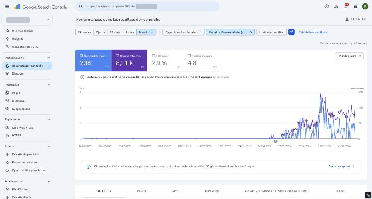Viewport: 372px width, 199px height.
Task: Open Apparence dans les résultats tab
Action: point(277,191)
